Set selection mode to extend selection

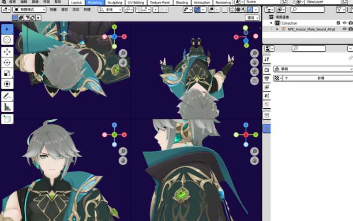click(x=21, y=18)
